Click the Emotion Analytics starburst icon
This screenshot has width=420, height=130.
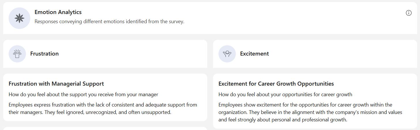[19, 18]
